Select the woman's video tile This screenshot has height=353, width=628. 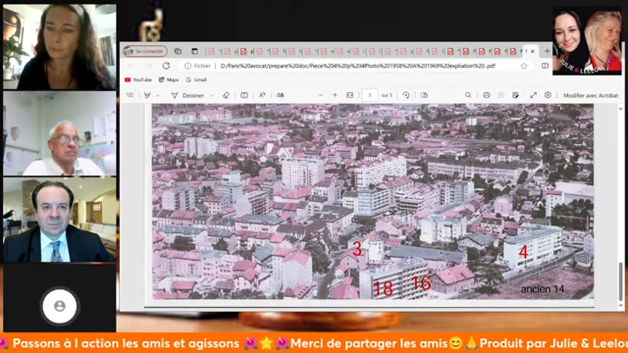point(59,47)
